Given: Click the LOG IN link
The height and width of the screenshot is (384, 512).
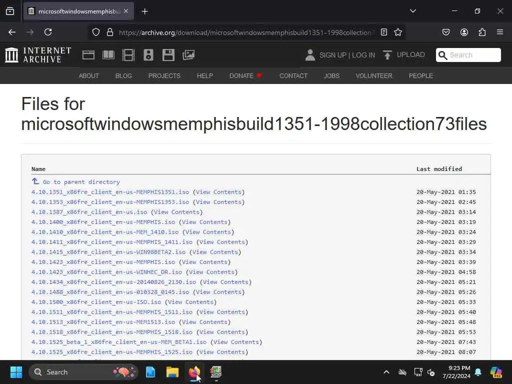Looking at the screenshot, I should (363, 55).
